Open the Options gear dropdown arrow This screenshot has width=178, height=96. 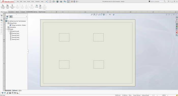coord(78,2)
